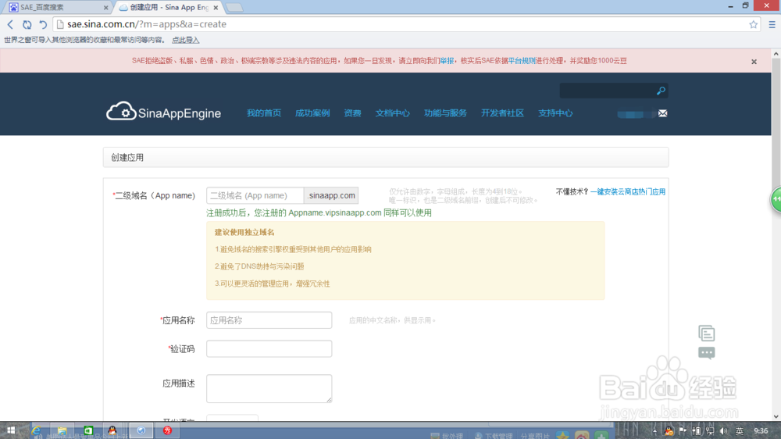Open 资费 navigation item

[x=353, y=113]
